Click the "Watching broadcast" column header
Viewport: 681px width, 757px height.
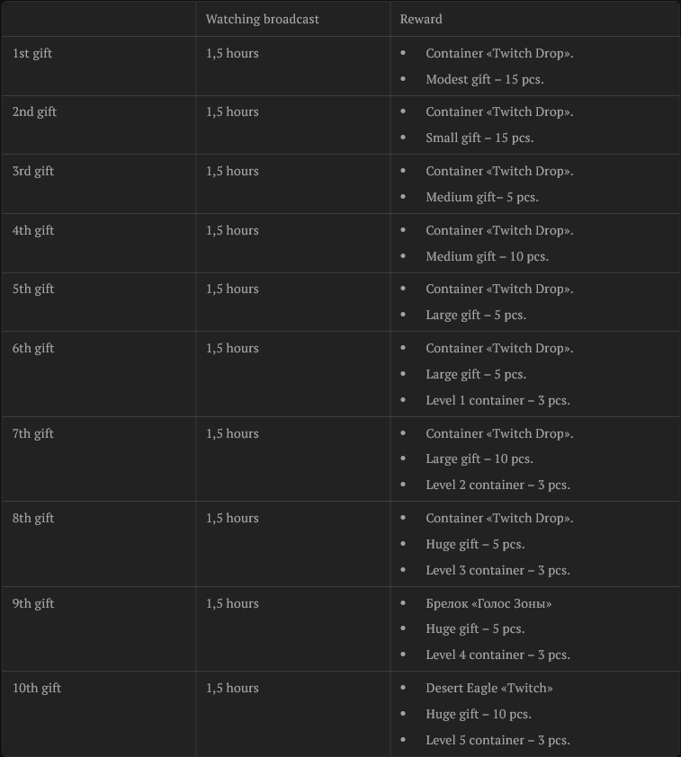[x=262, y=19]
